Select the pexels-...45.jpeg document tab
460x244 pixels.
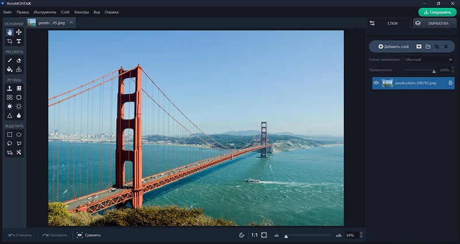[x=51, y=23]
